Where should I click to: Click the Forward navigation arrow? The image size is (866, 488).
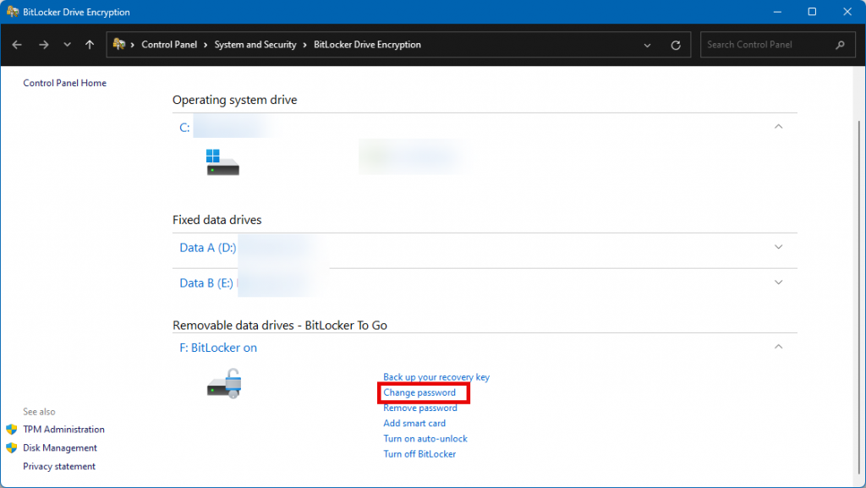pos(43,45)
